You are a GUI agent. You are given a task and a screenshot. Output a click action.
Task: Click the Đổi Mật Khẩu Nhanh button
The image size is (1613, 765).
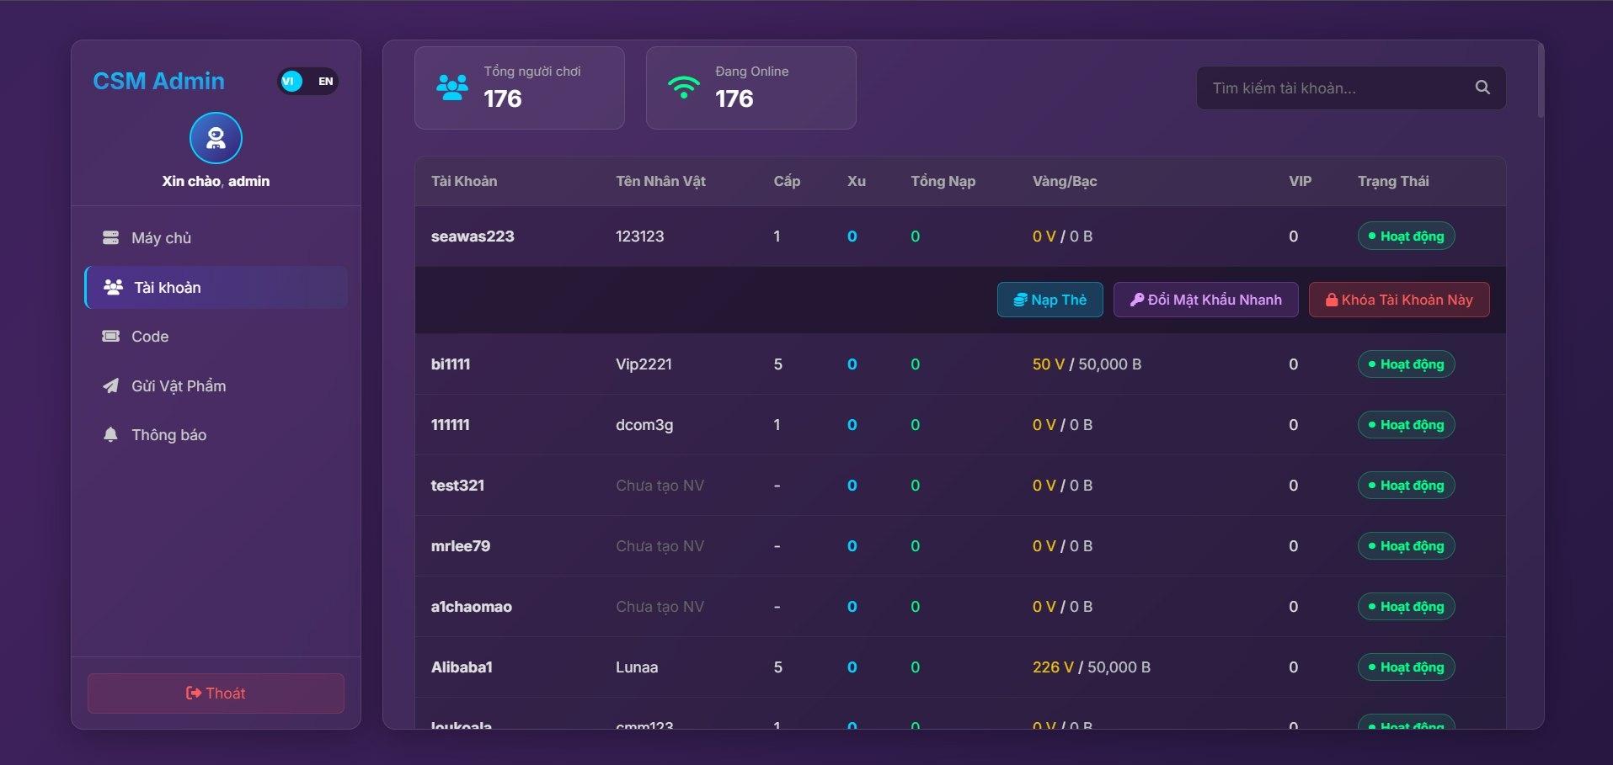[1205, 300]
